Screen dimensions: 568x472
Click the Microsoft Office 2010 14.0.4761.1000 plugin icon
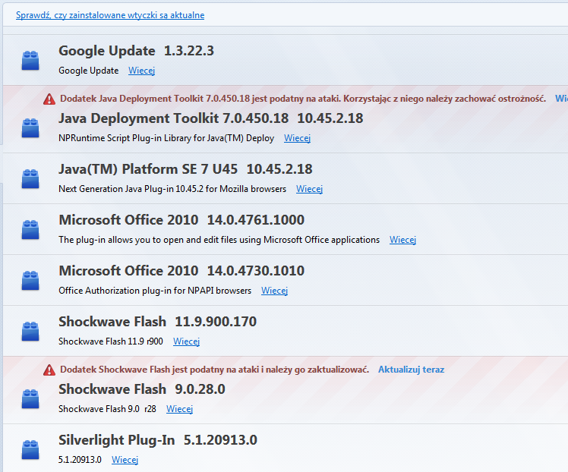tap(30, 229)
